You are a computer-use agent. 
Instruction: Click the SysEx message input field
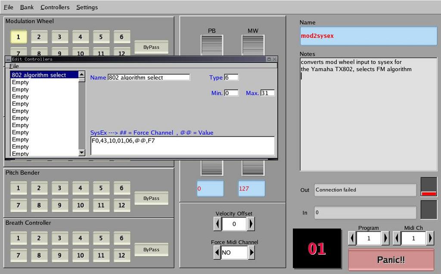pyautogui.click(x=181, y=146)
